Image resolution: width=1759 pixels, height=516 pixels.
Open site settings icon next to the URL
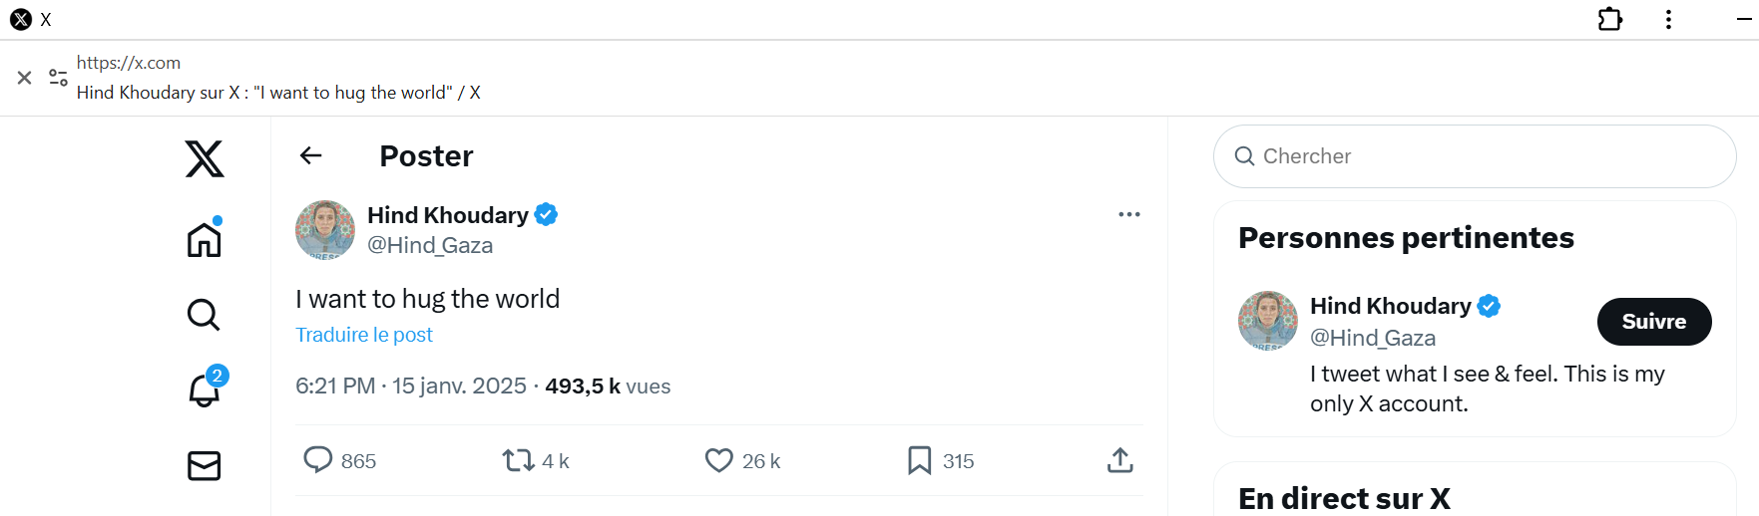pos(58,78)
